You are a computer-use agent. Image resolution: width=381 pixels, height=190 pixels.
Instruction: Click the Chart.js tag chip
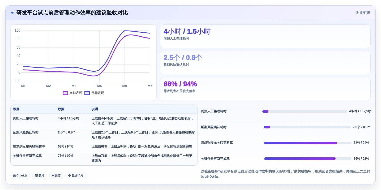click(20, 176)
